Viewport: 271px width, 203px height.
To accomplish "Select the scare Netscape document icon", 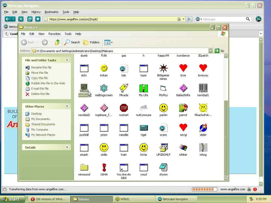I will click(163, 128).
